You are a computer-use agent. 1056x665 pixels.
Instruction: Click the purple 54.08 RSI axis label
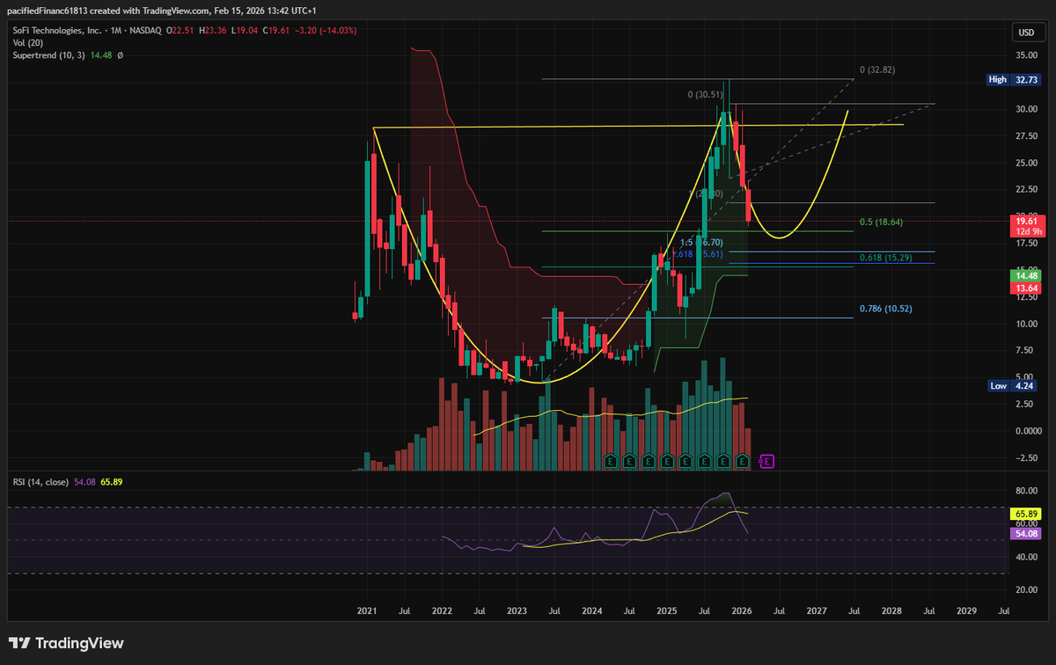1026,533
